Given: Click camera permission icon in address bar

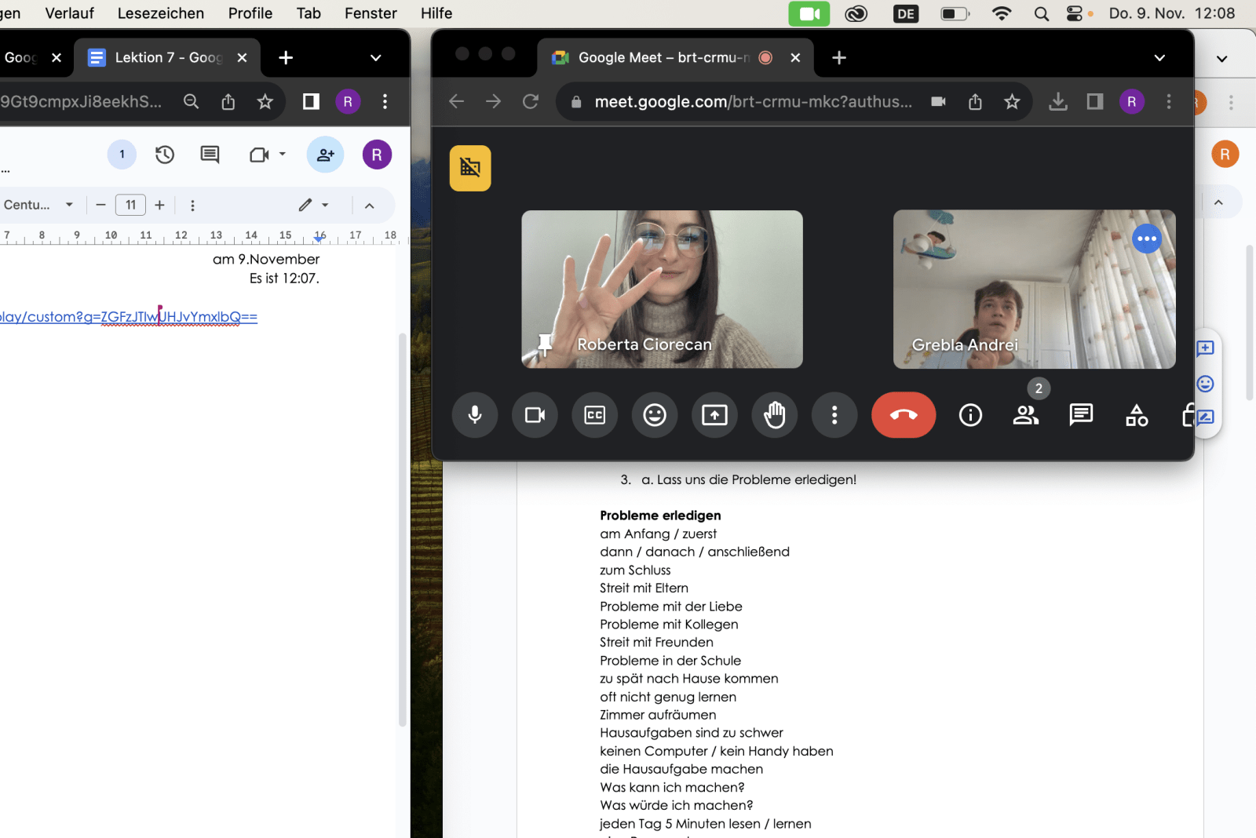Looking at the screenshot, I should pyautogui.click(x=938, y=101).
